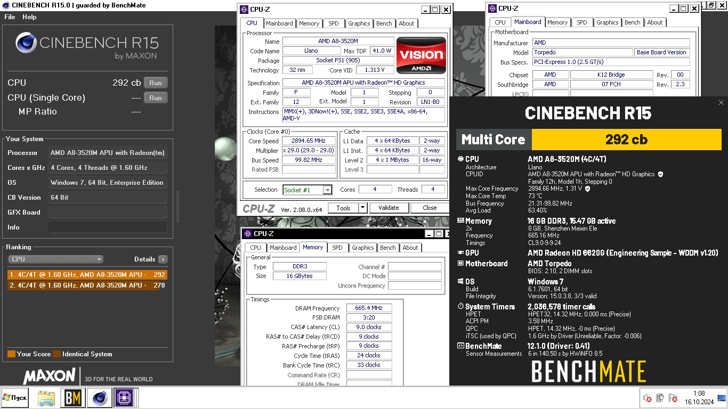Click the Windows OS icon in BenchMate panel
Screen dimensions: 728x409
(x=460, y=281)
